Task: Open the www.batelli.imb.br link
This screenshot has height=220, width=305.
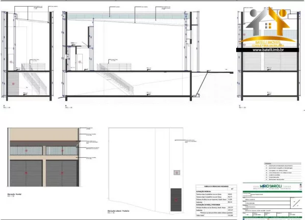Action: (x=268, y=50)
